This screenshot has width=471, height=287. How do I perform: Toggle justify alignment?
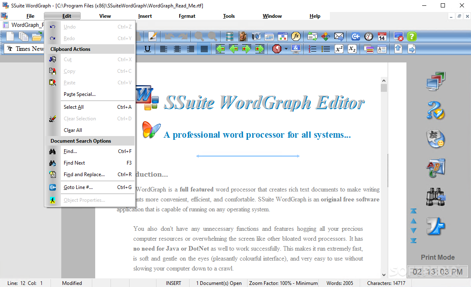204,49
